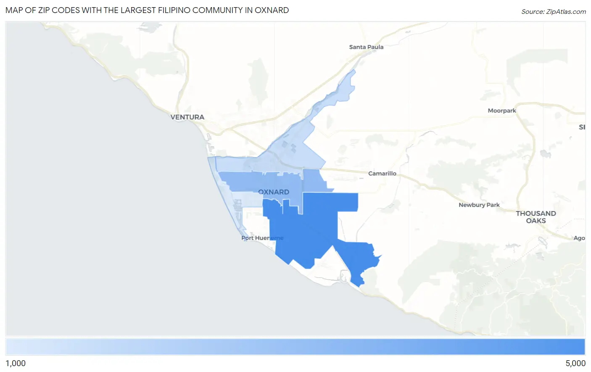This screenshot has width=591, height=372.
Task: Click the Ago label at map edge
Action: click(579, 238)
